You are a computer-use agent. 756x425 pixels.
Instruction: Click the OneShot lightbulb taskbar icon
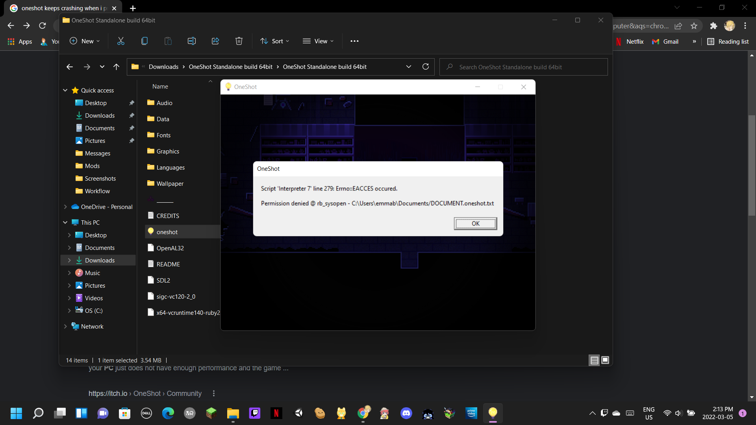pyautogui.click(x=493, y=413)
